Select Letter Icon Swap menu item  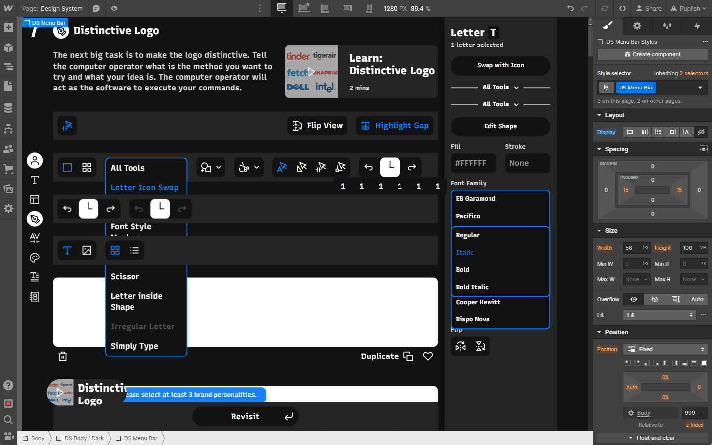click(x=144, y=188)
